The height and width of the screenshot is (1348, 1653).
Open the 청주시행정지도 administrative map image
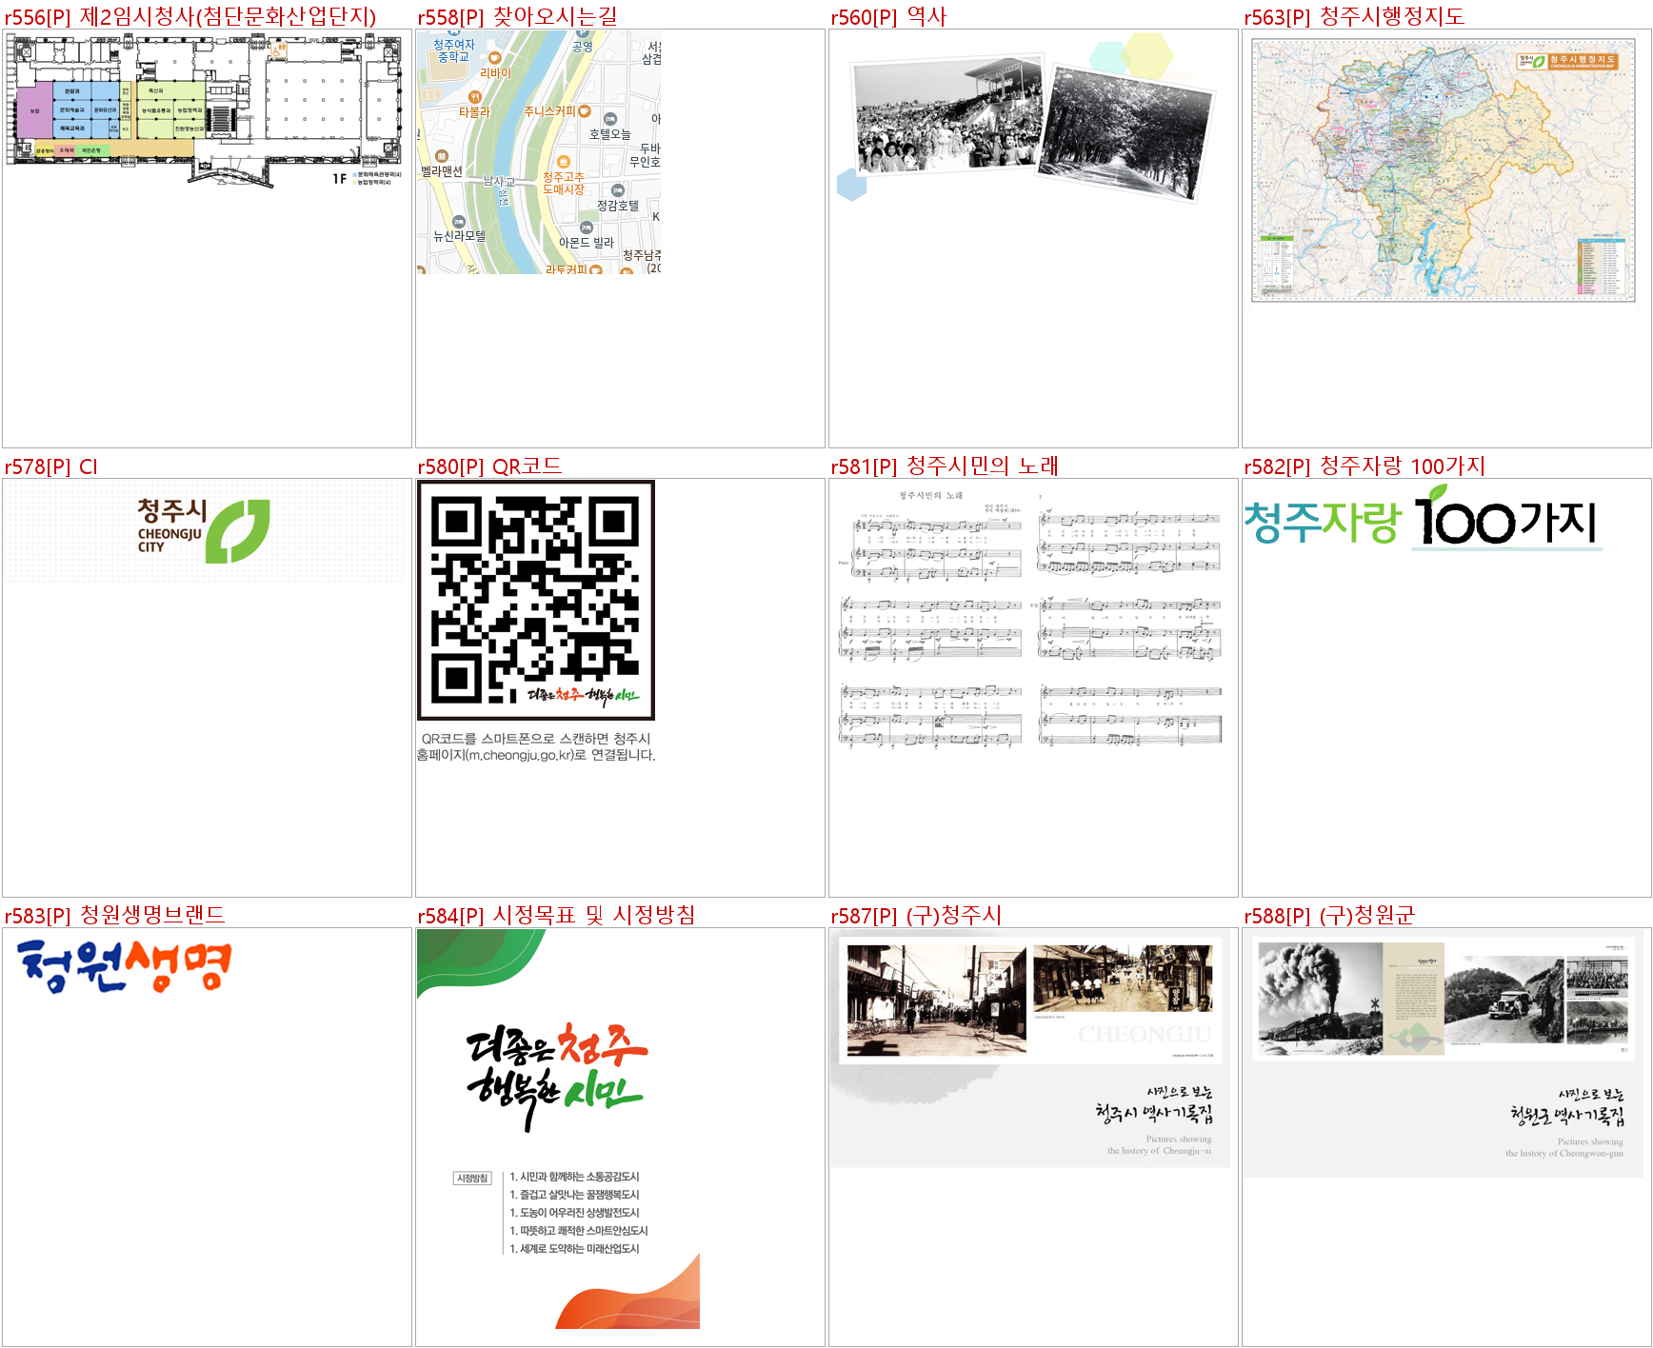1444,170
